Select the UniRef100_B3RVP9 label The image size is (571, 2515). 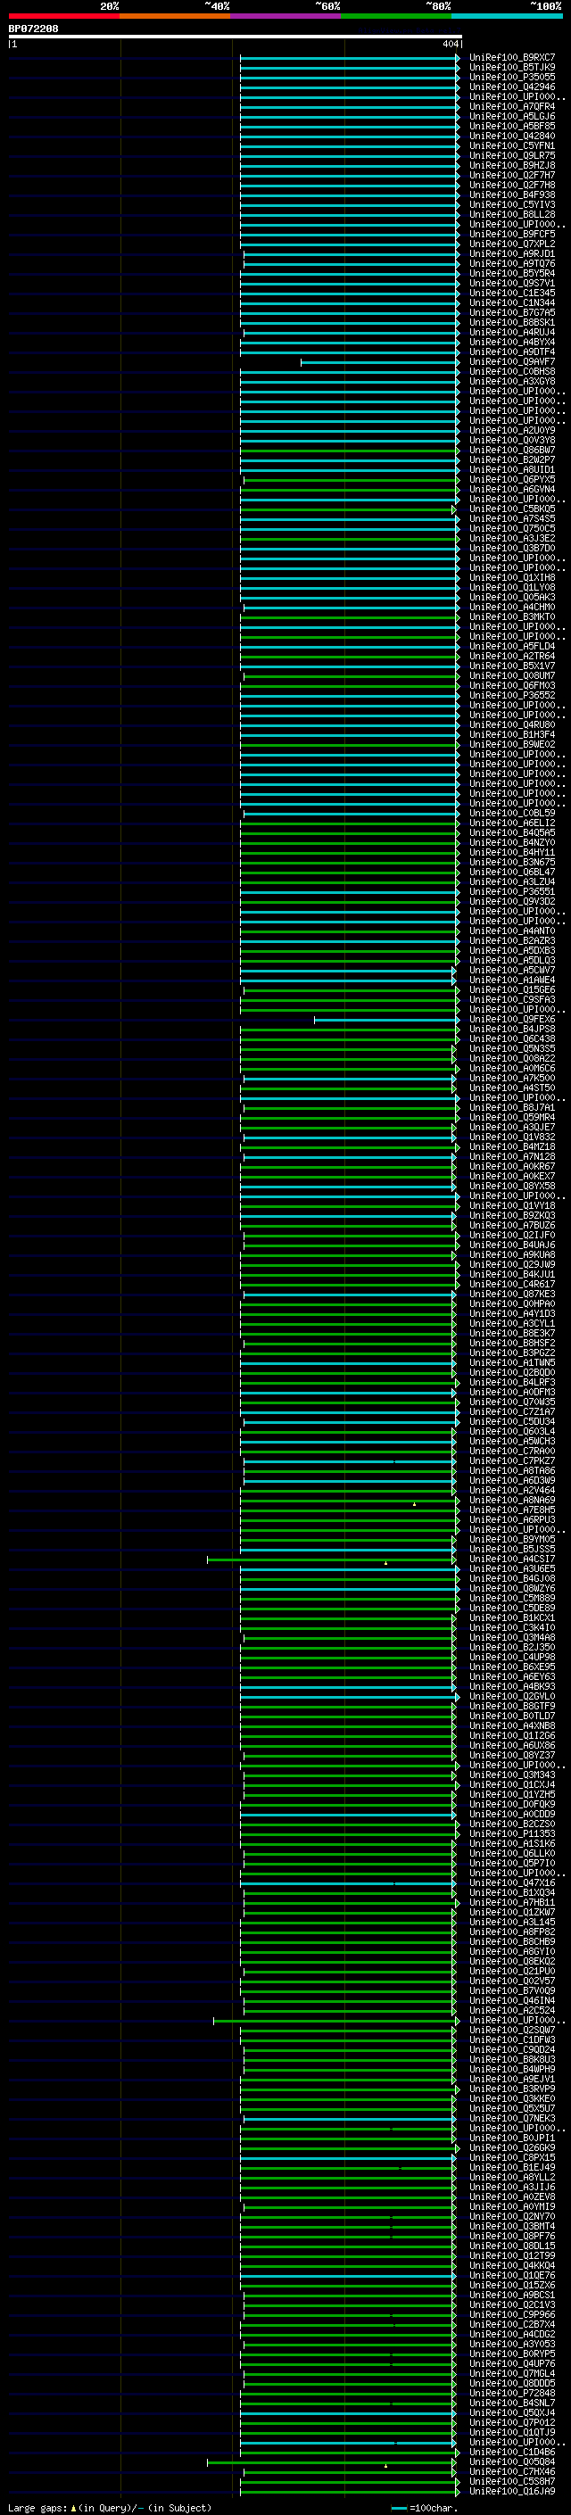click(512, 2089)
